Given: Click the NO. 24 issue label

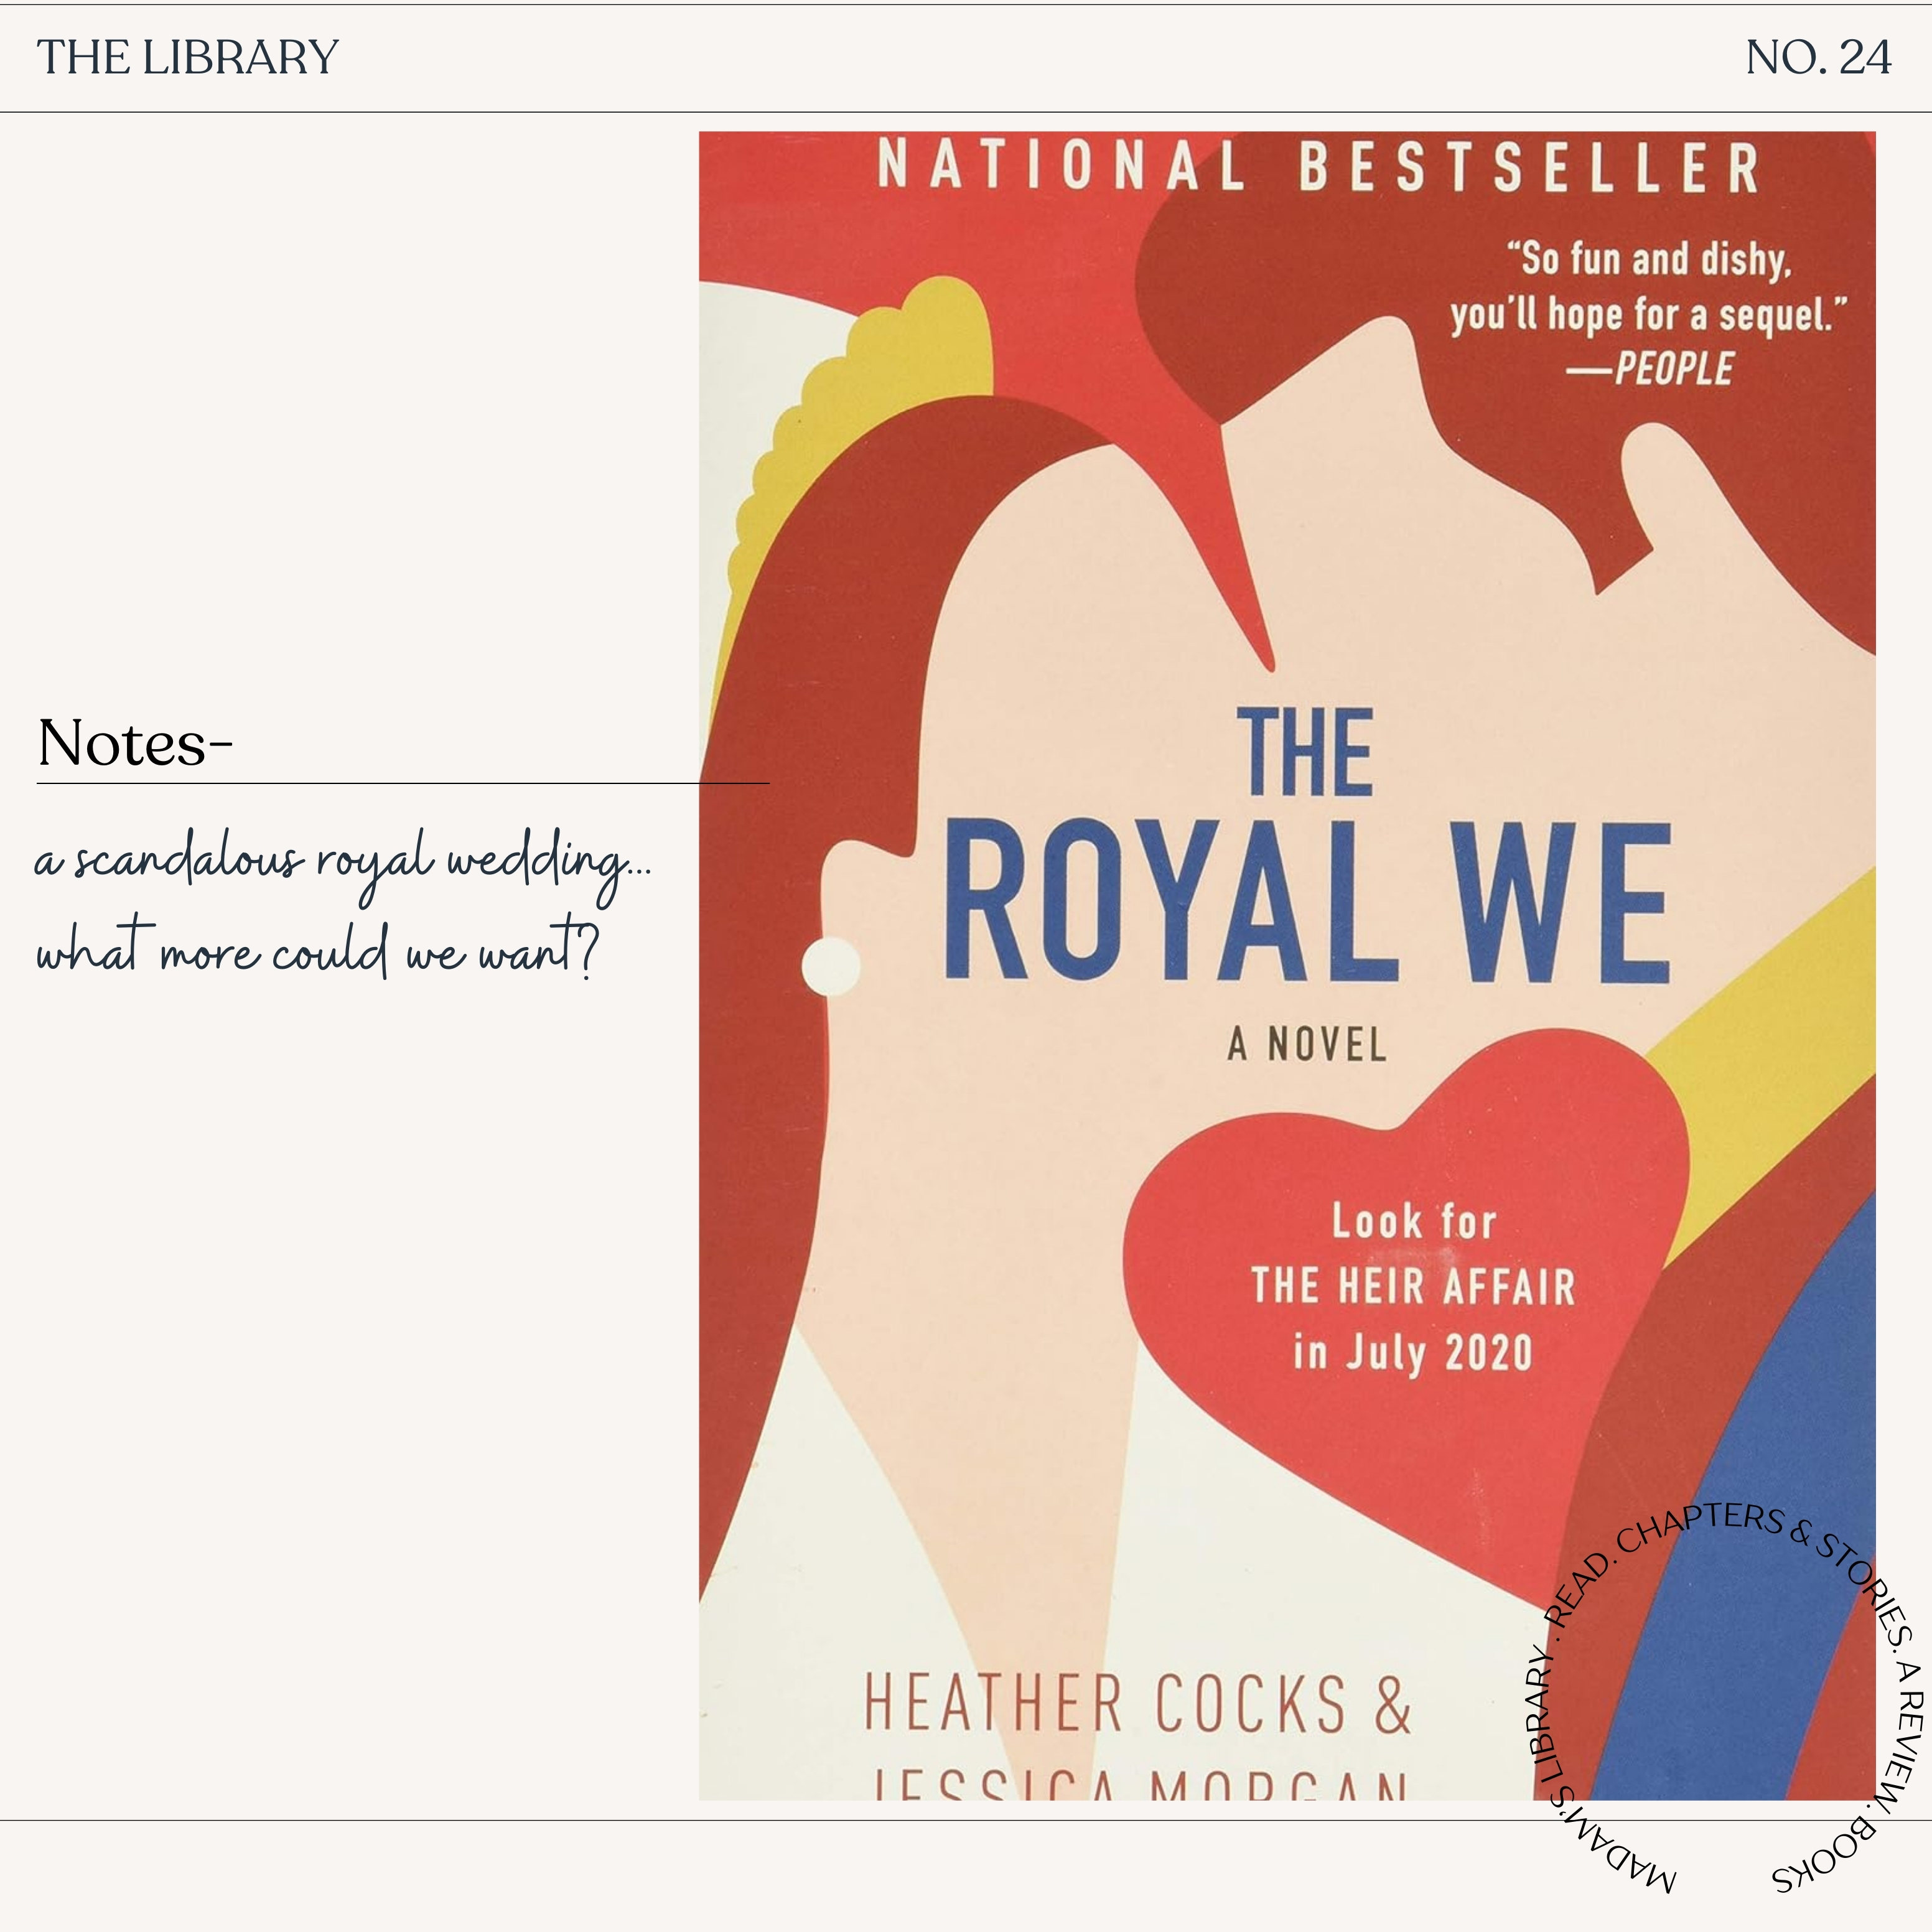Looking at the screenshot, I should coord(1817,57).
